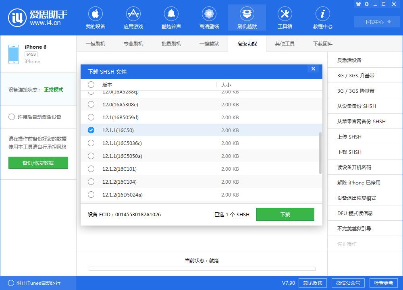Open 酷炫铃声 bell icon

pos(171,14)
